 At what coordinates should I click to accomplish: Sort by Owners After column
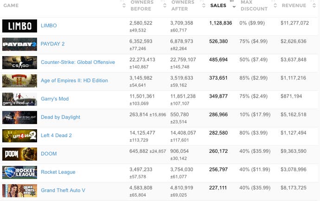pyautogui.click(x=183, y=6)
